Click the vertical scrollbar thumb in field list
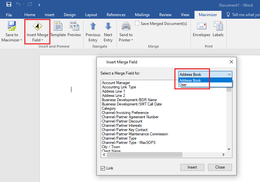 pyautogui.click(x=229, y=89)
